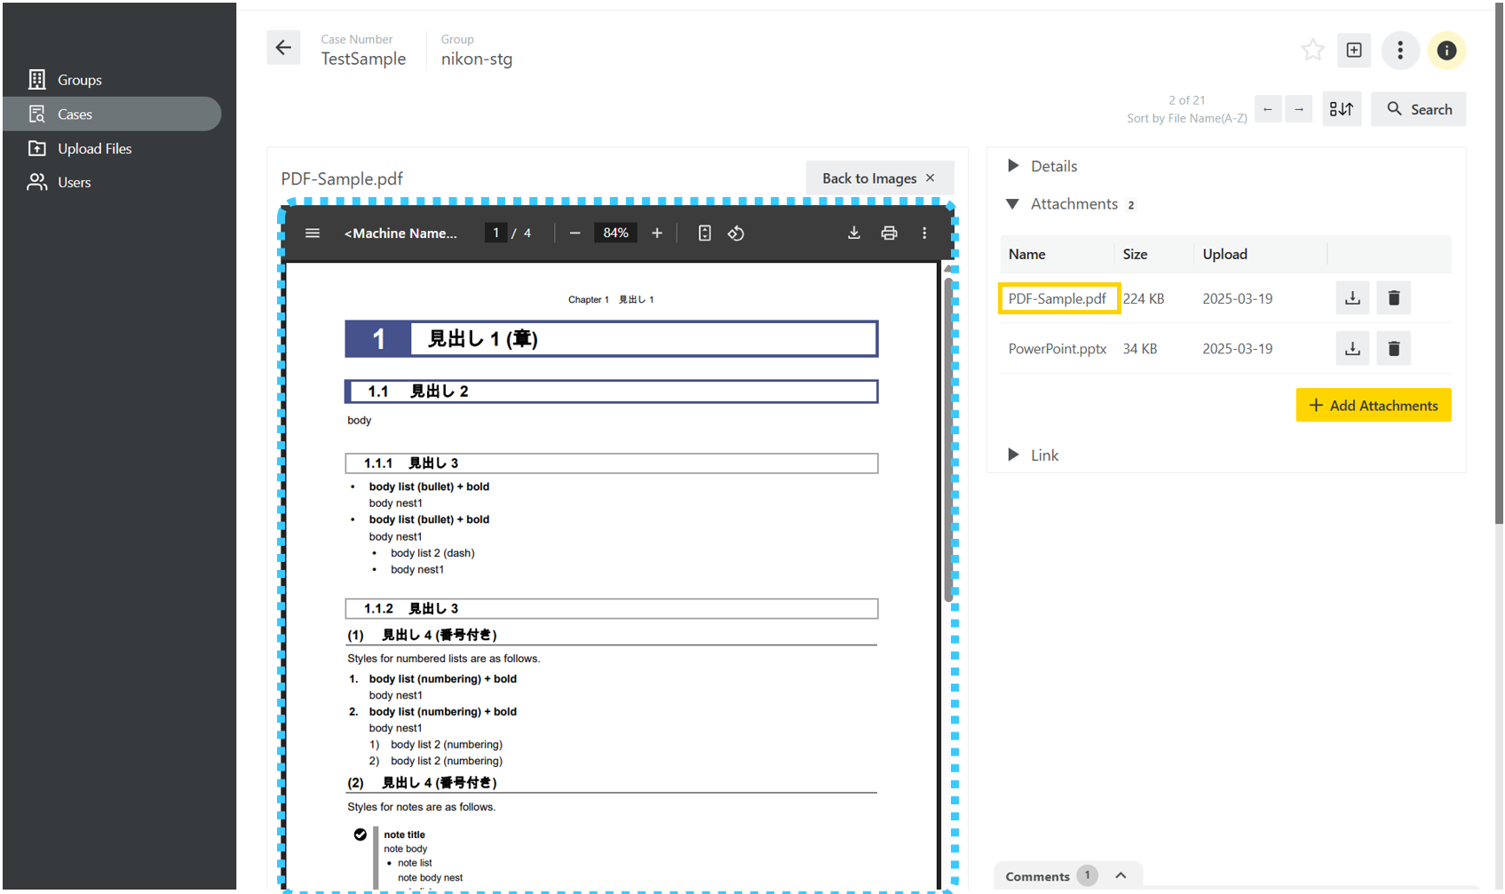This screenshot has height=894, width=1505.
Task: Zoom out the PDF with minus
Action: coord(574,233)
